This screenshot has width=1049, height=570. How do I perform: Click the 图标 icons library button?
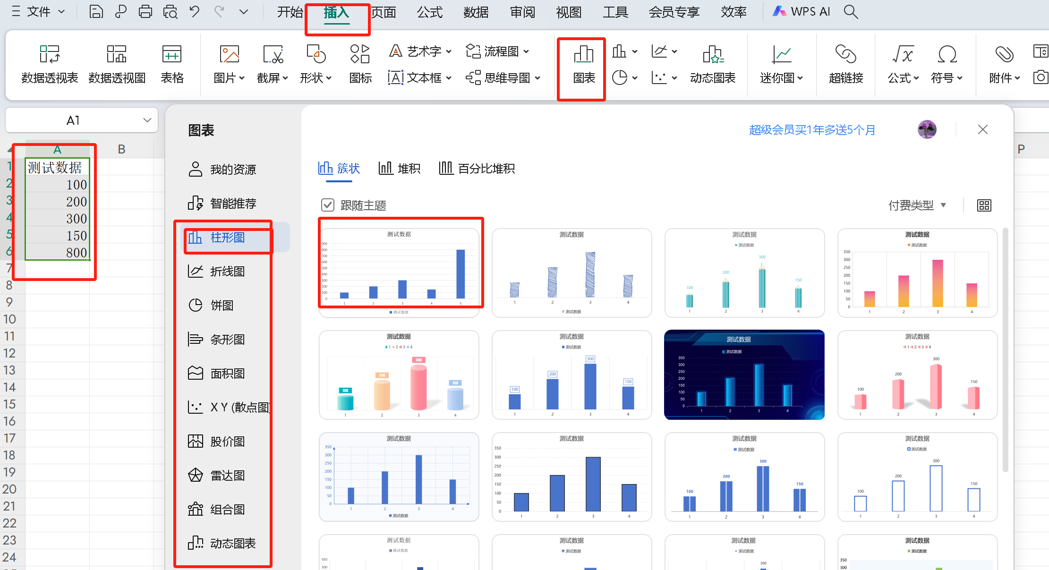tap(360, 65)
